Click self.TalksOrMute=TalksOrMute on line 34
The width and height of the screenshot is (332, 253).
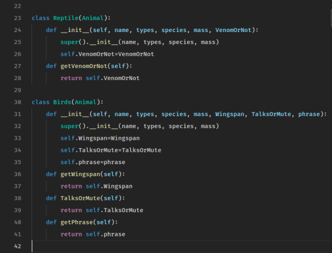(x=111, y=150)
